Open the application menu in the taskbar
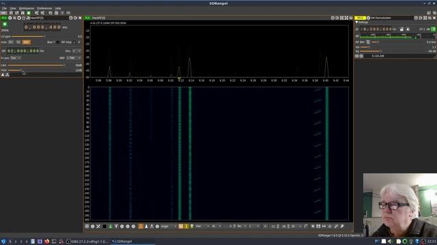 (x=3, y=242)
